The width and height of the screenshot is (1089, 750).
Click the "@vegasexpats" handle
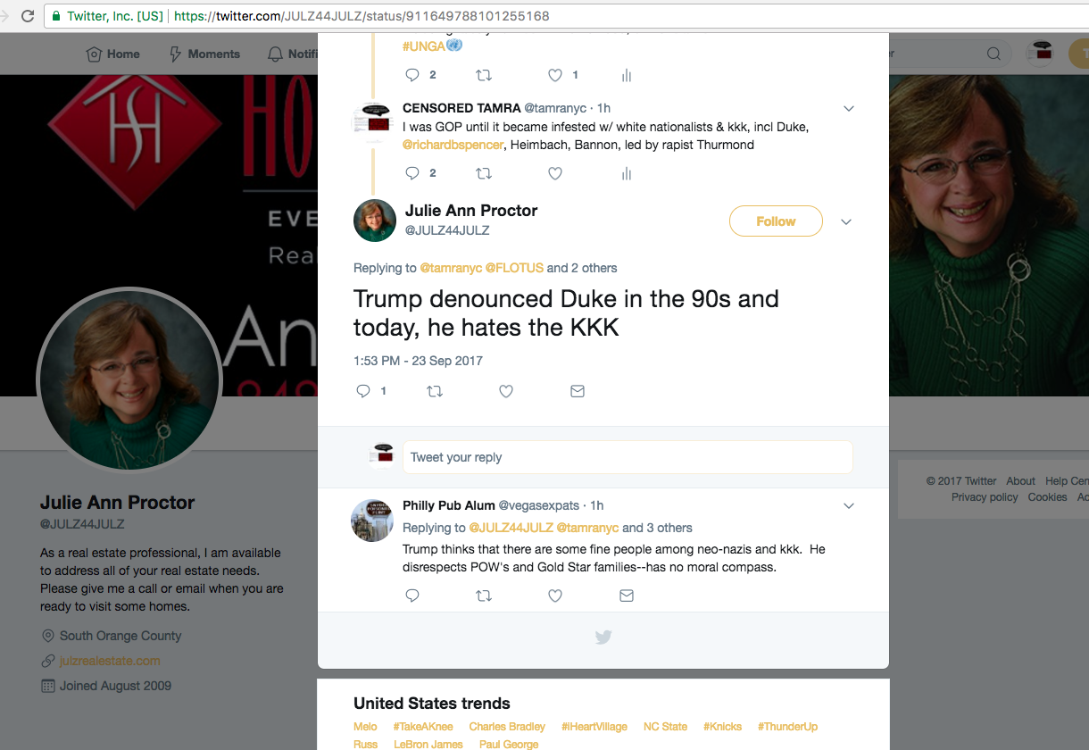539,505
